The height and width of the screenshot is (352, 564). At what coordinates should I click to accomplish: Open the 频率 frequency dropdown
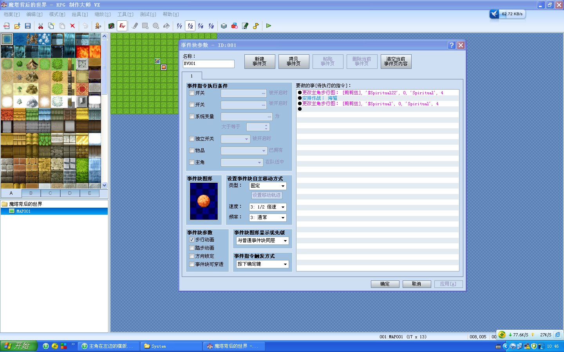pos(268,217)
